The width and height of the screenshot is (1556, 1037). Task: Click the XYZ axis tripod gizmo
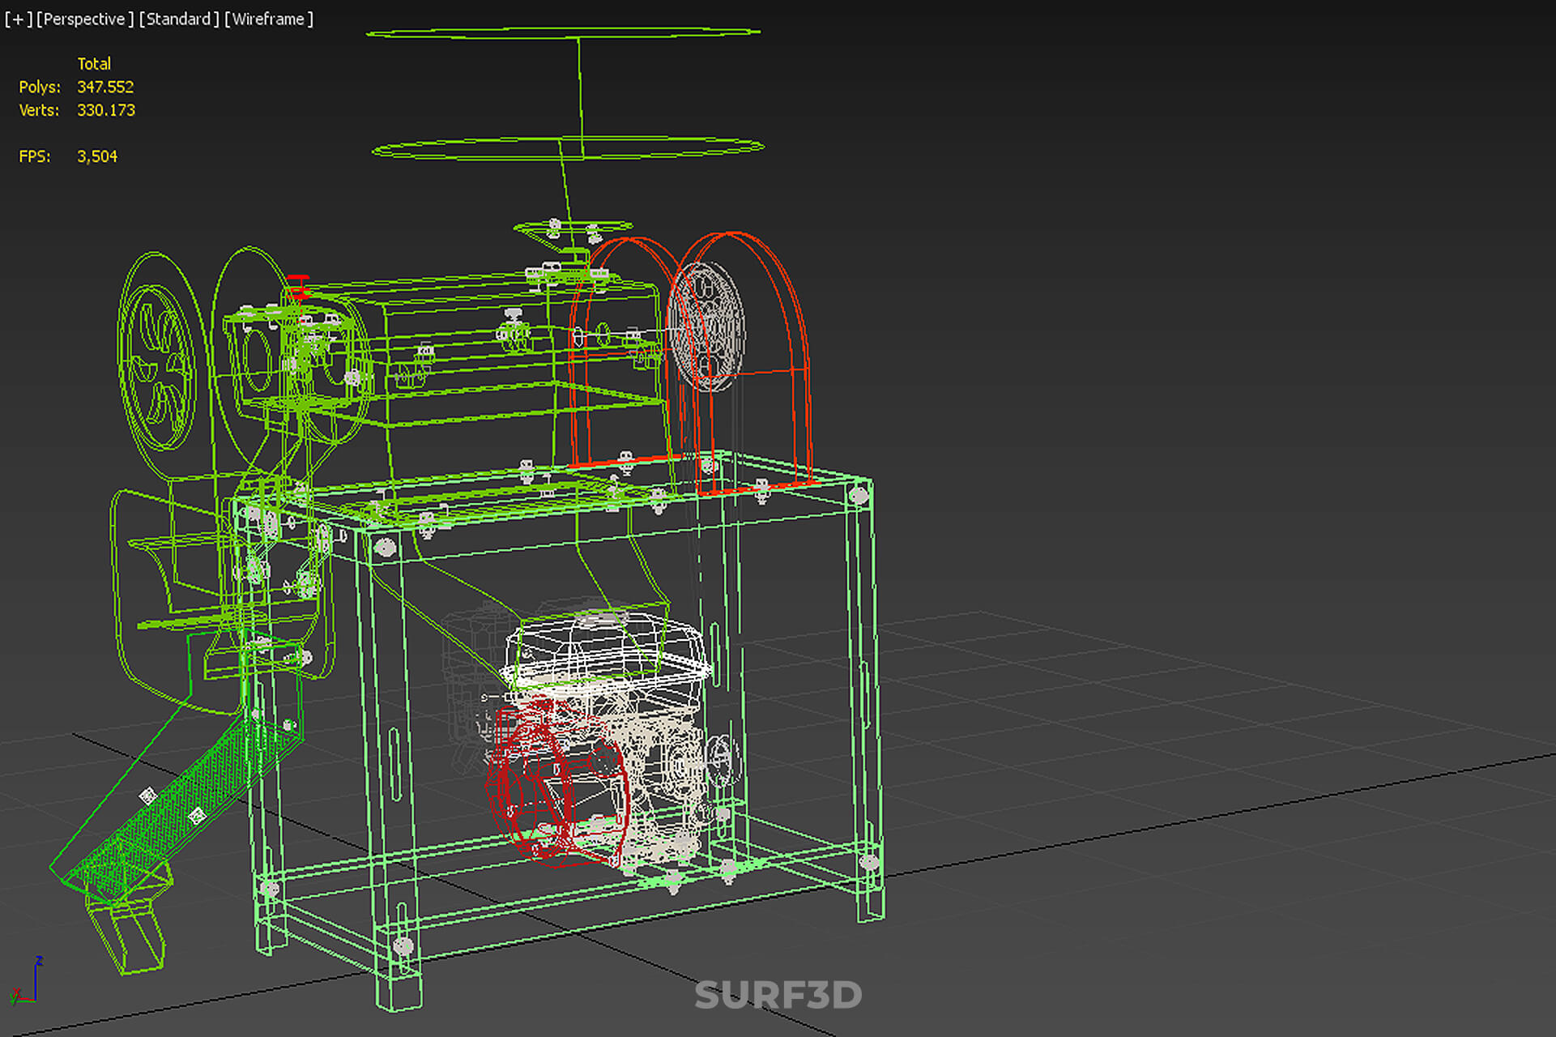(27, 981)
